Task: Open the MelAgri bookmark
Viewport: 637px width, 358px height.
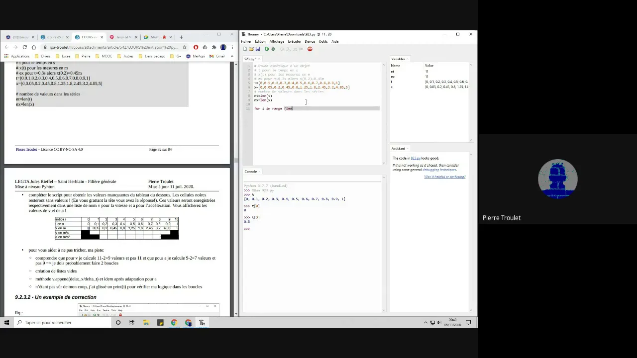Action: pyautogui.click(x=196, y=56)
